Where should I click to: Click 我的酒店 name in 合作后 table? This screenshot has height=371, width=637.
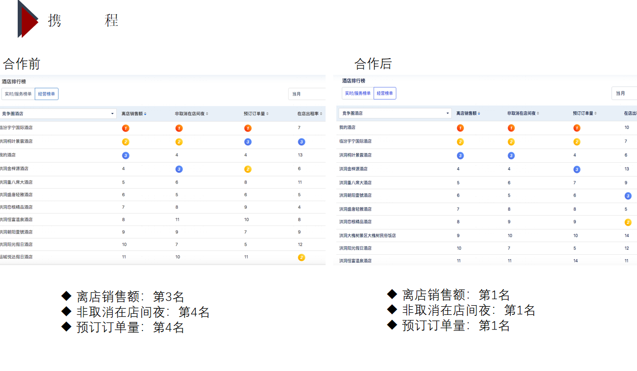[347, 128]
